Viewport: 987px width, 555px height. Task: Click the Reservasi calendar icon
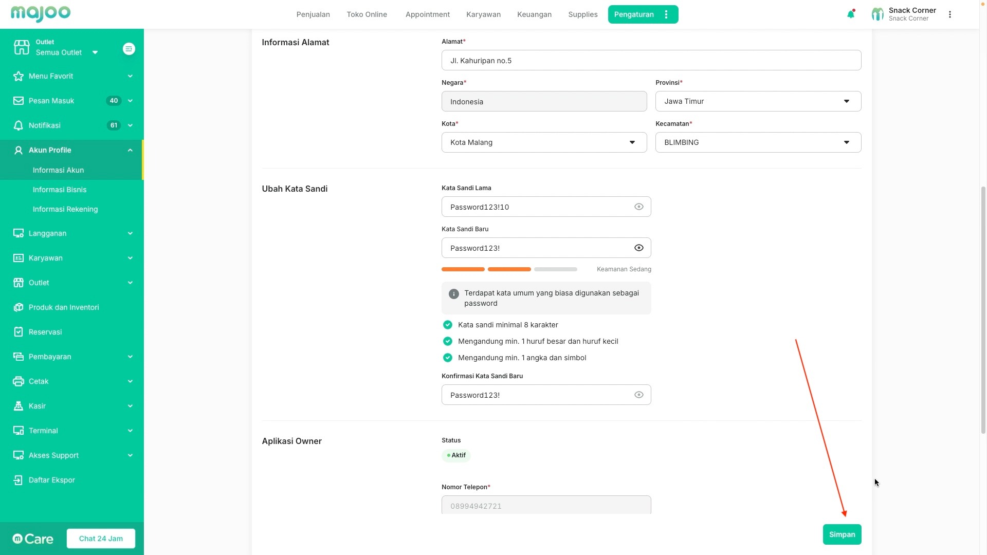click(19, 332)
